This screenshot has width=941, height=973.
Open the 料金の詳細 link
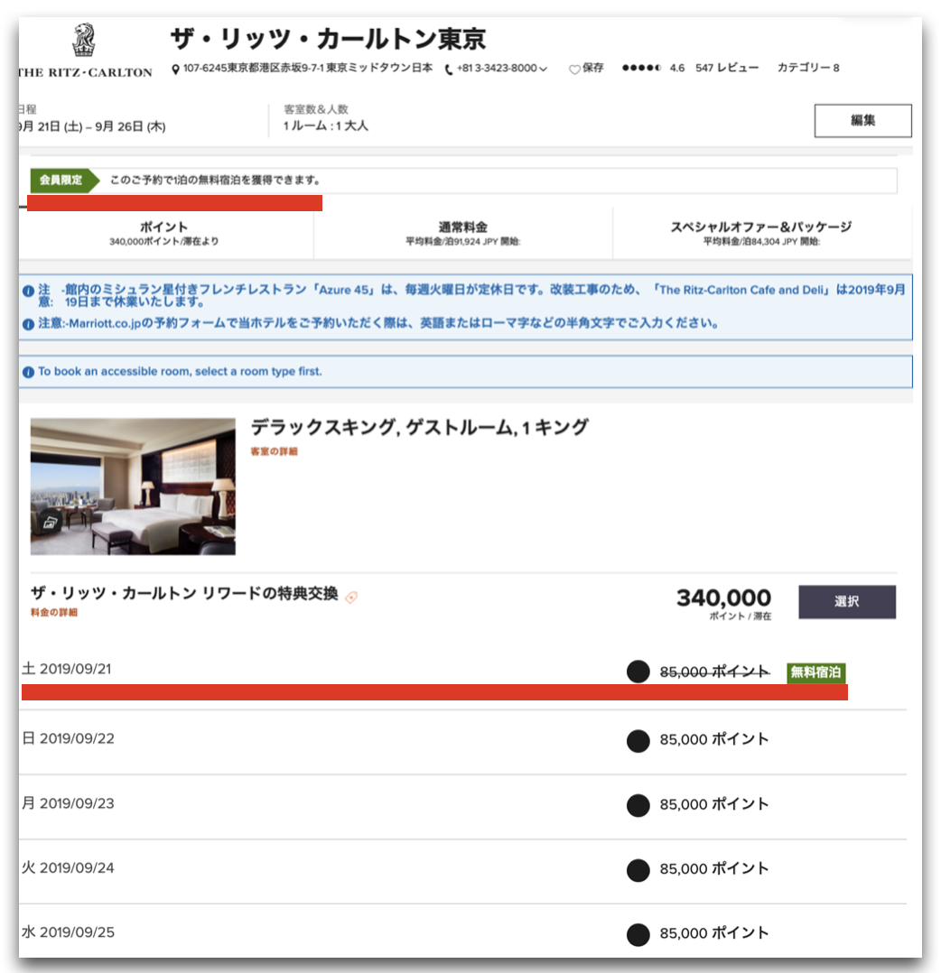click(x=54, y=613)
